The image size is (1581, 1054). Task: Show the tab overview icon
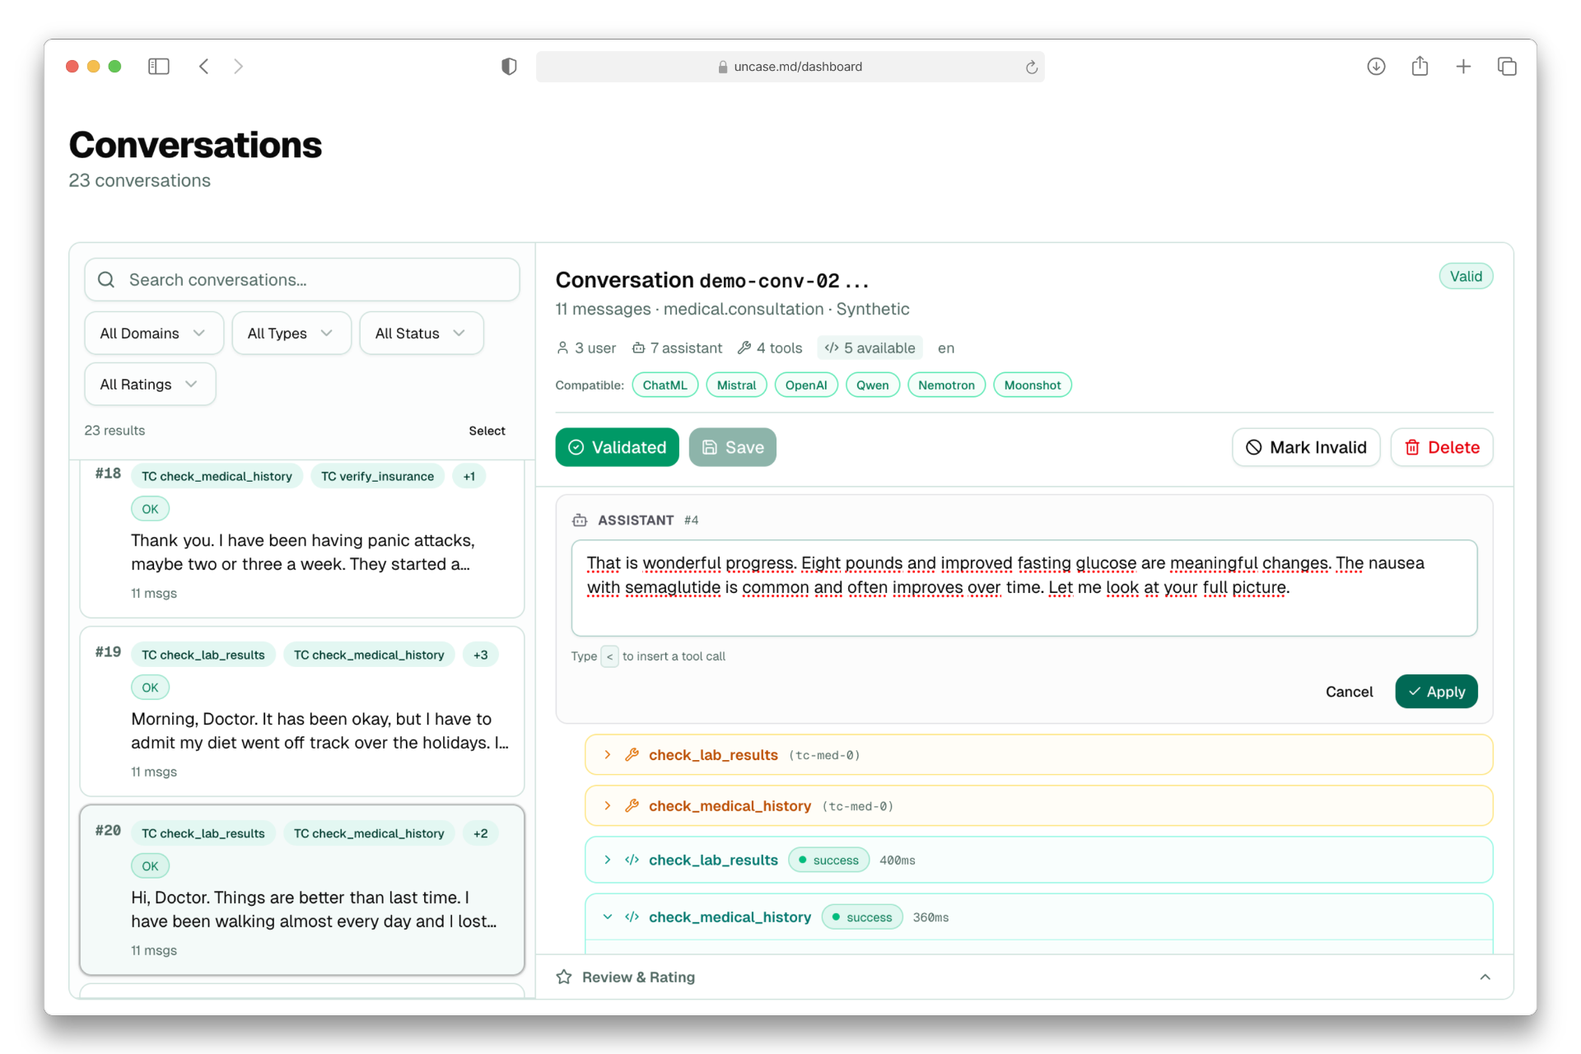click(x=1507, y=67)
